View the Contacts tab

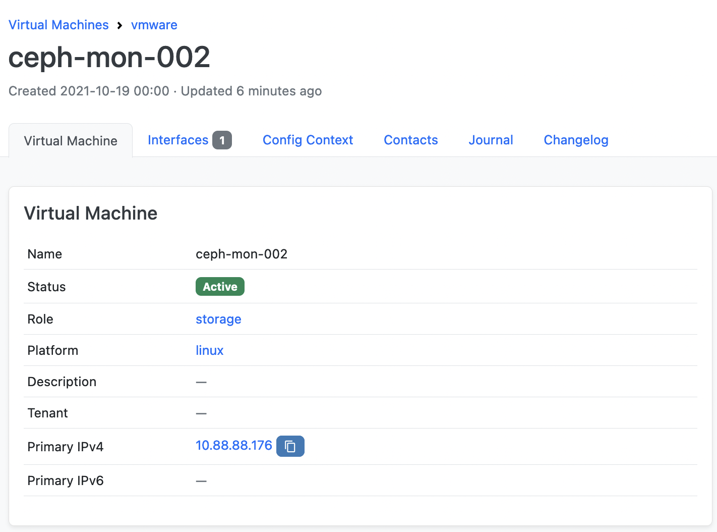pos(410,140)
